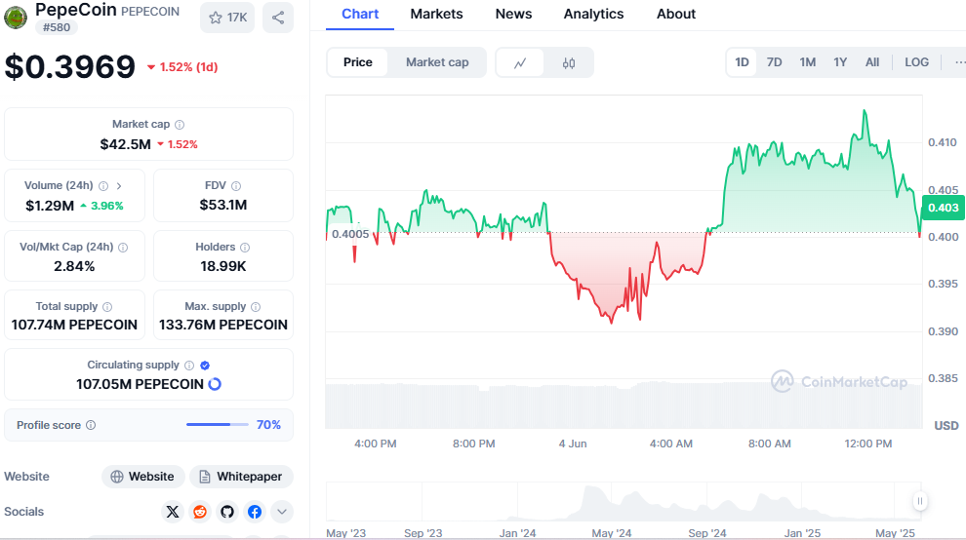Select line chart style icon
This screenshot has height=540, width=966.
[520, 62]
